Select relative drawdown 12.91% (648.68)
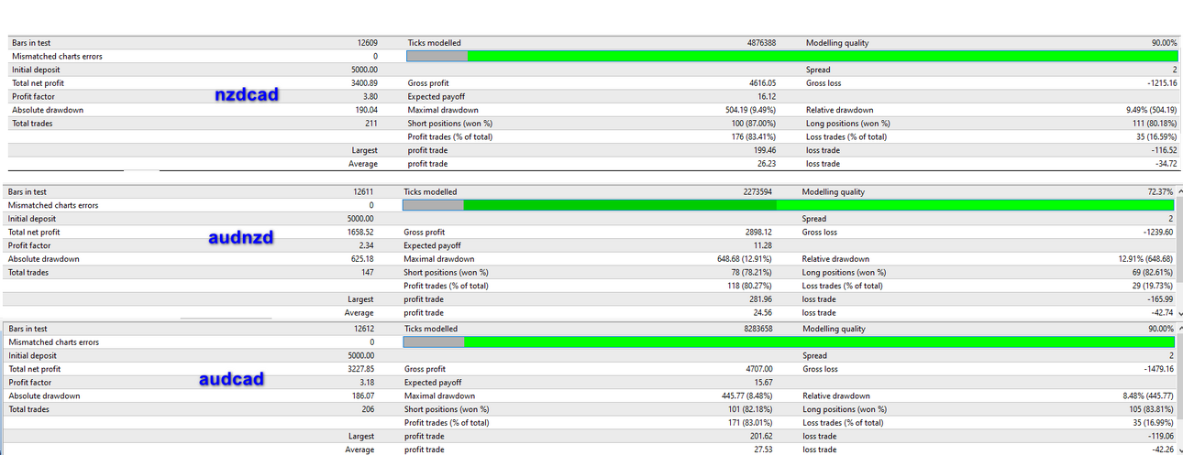1183x455 pixels. coord(1145,259)
